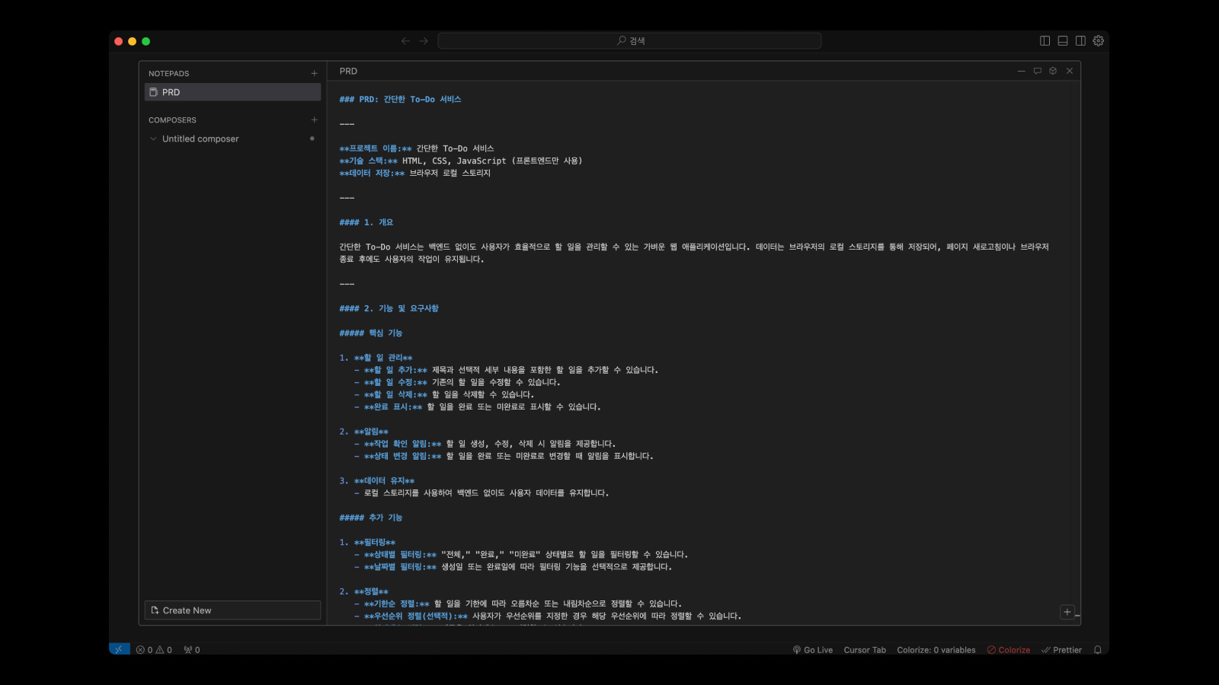Go back with the left arrow
The width and height of the screenshot is (1219, 685).
405,41
